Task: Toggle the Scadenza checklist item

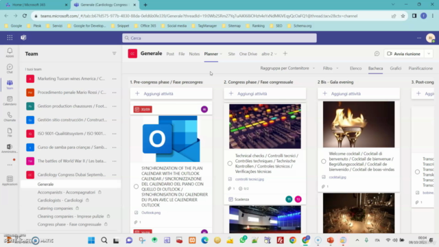Action: [x=230, y=200]
